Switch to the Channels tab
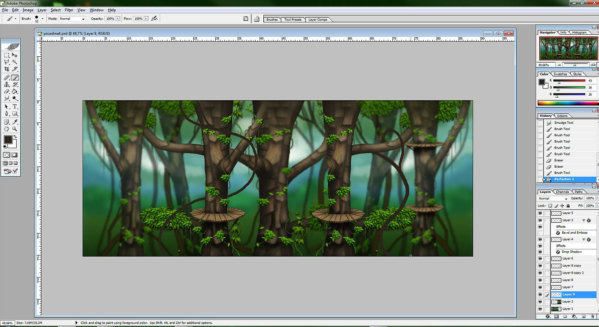Screen dimensions: 599x327 (x=562, y=192)
